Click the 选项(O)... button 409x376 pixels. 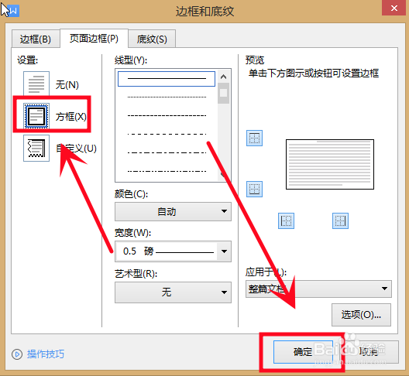(x=361, y=315)
